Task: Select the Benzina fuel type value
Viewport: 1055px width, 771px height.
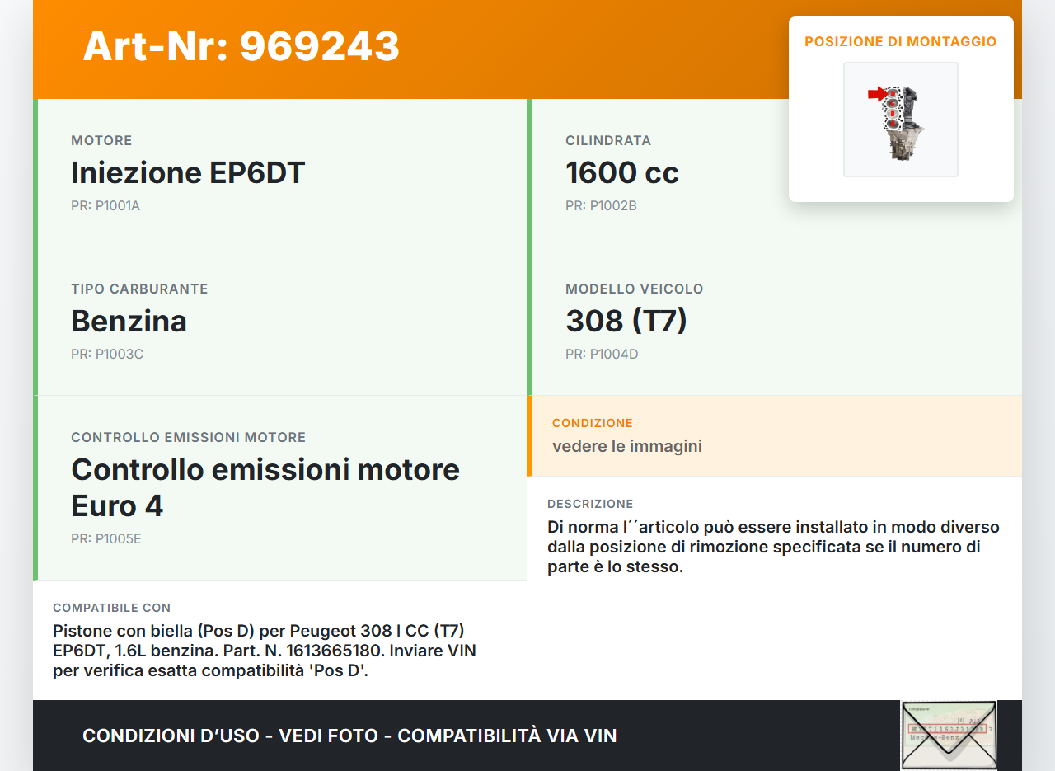Action: pyautogui.click(x=129, y=321)
